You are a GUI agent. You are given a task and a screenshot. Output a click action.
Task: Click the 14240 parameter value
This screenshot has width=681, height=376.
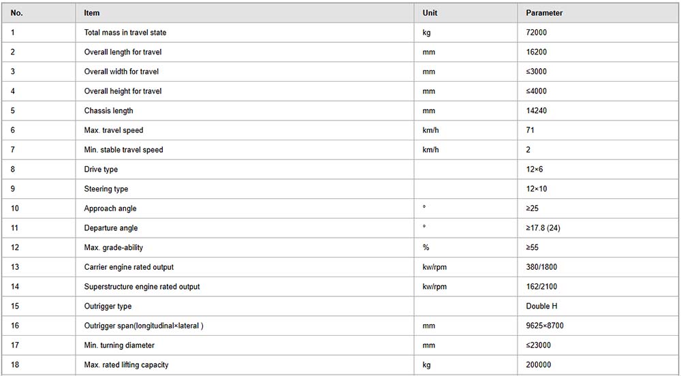(x=536, y=111)
